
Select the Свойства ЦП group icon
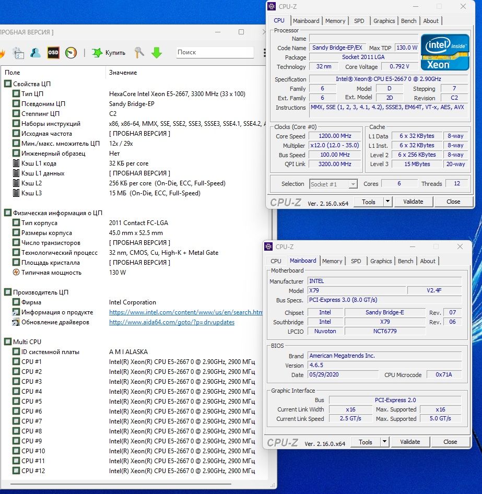(x=8, y=84)
